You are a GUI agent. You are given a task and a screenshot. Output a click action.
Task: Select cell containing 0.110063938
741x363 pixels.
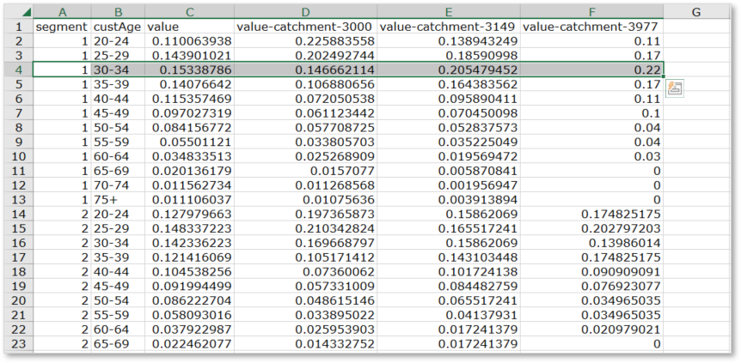[x=189, y=41]
